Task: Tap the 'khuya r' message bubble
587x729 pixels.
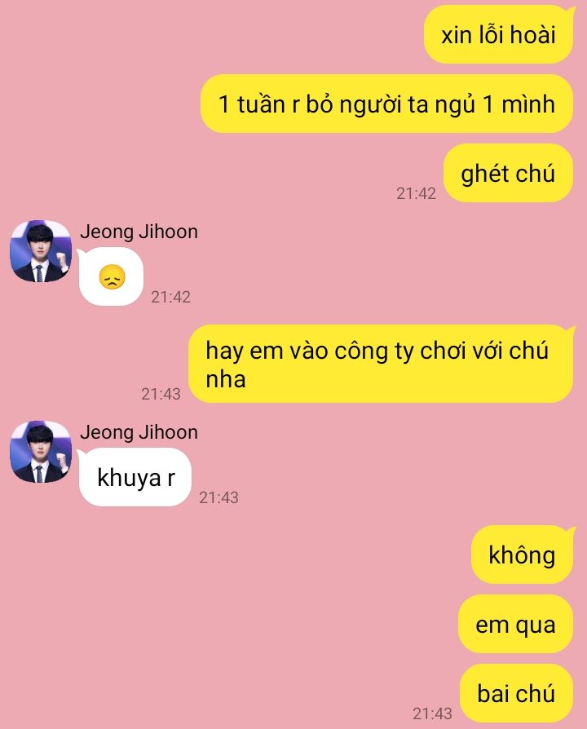Action: click(x=135, y=477)
